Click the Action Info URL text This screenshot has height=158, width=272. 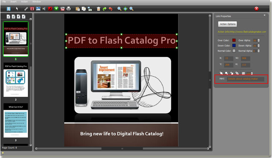pyautogui.click(x=242, y=32)
